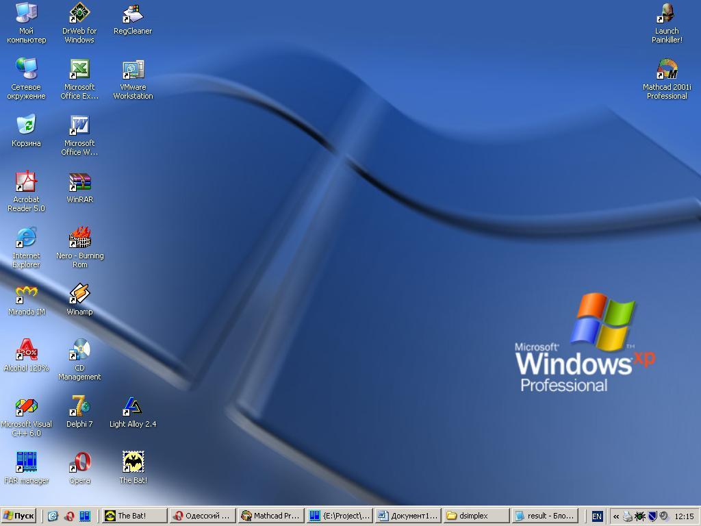Expand hidden tray icons with the chevron
This screenshot has width=701, height=526.
(x=616, y=516)
